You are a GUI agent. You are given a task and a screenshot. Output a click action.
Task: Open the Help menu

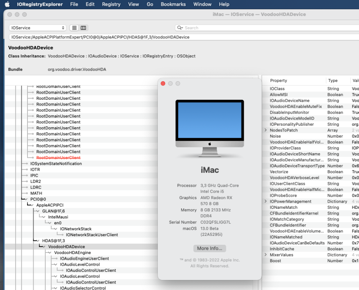coord(224,4)
